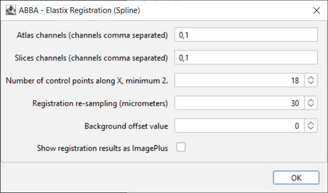The width and height of the screenshot is (328, 193).
Task: Focus the Registration re-sampling value field
Action: click(239, 103)
